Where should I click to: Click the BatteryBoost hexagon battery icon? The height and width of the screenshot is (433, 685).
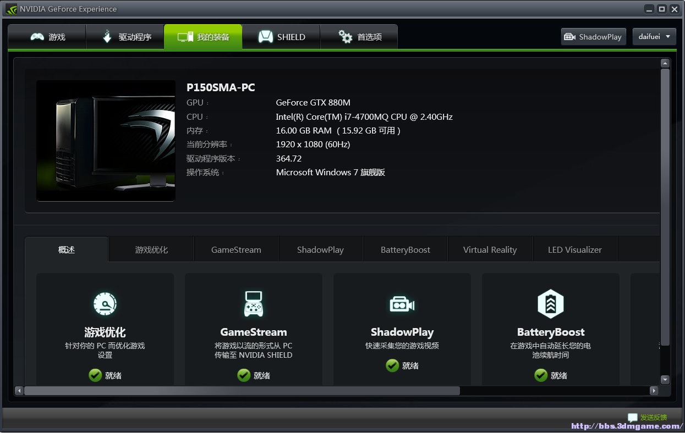(551, 304)
